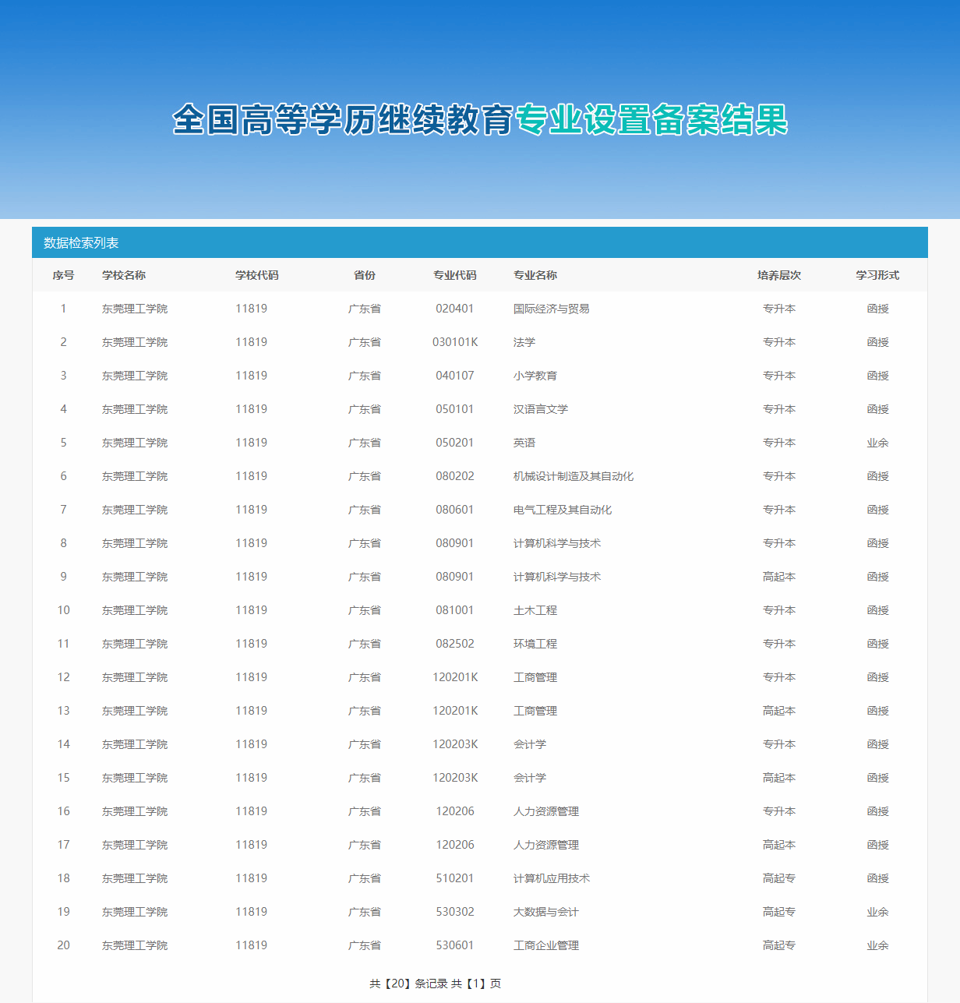
Task: Click 高起本 in row 13
Action: 779,711
